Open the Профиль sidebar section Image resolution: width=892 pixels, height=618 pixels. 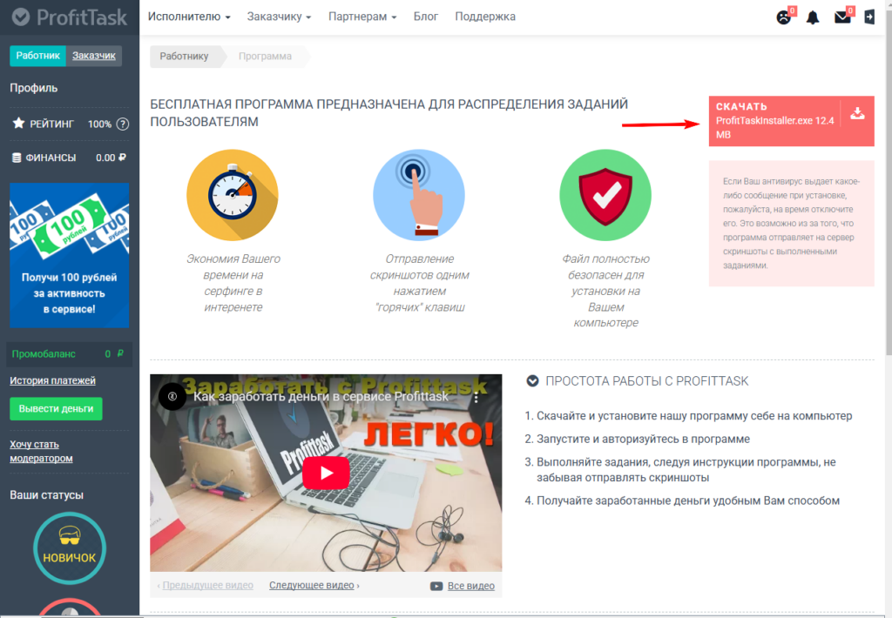[34, 88]
